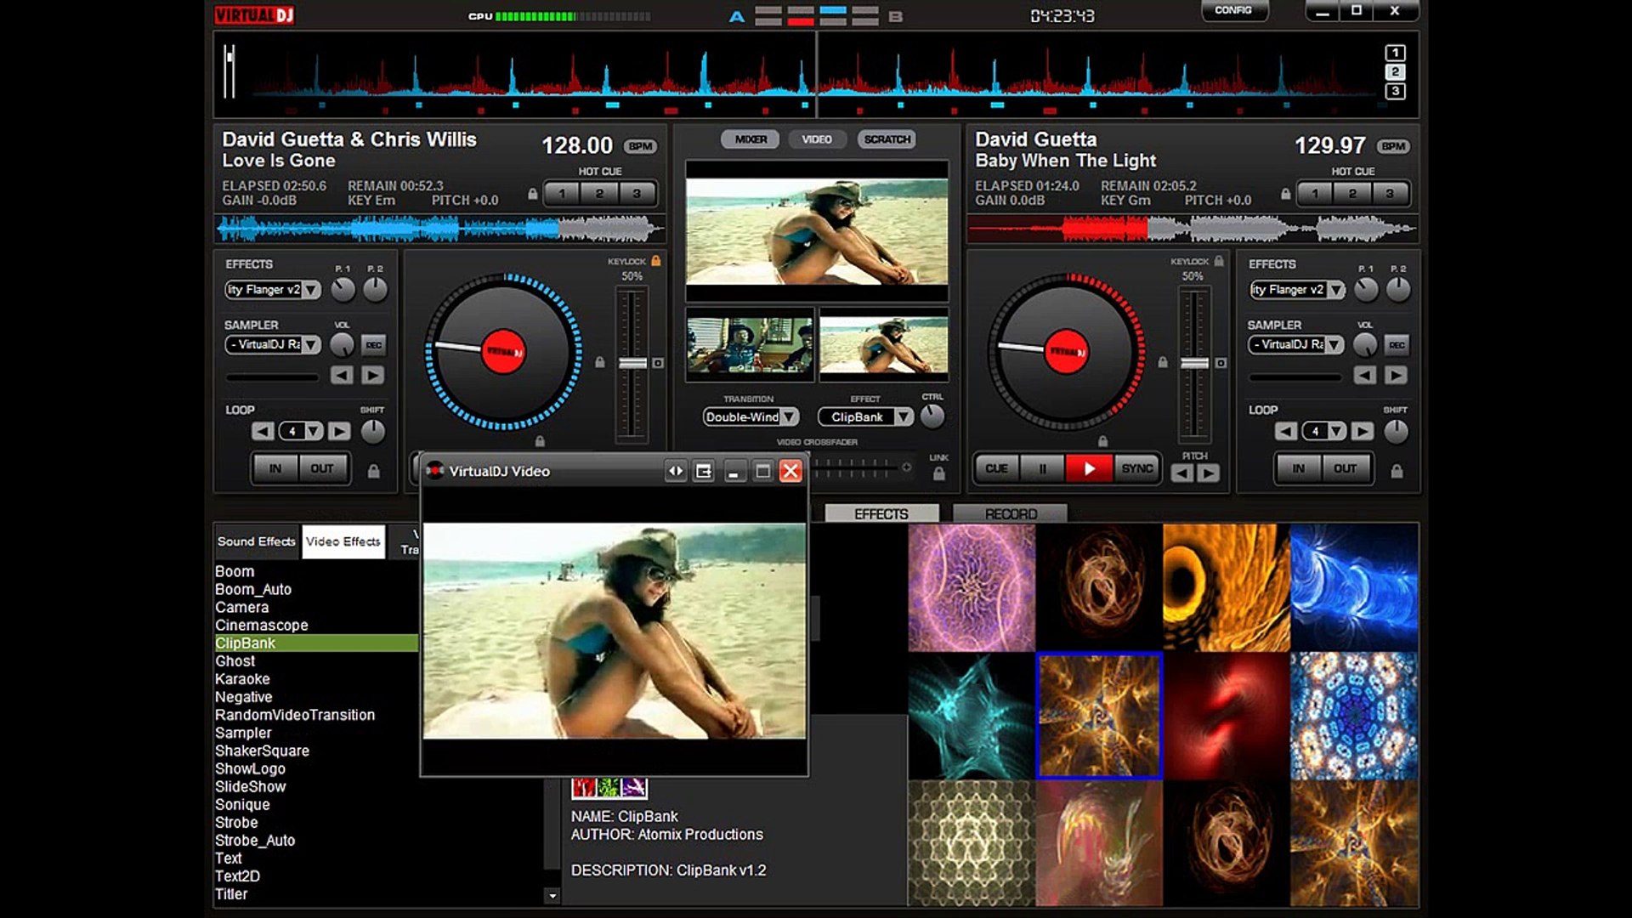This screenshot has width=1632, height=918.
Task: Click the right deck play button
Action: pos(1089,468)
